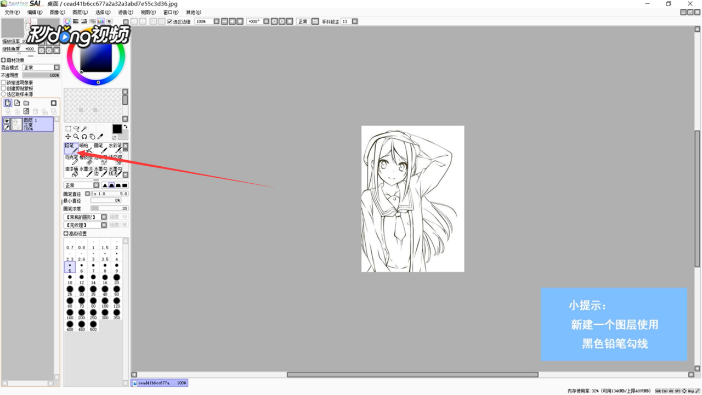Adjust the 最小直径 minimum size slider
The image size is (702, 395).
point(106,201)
